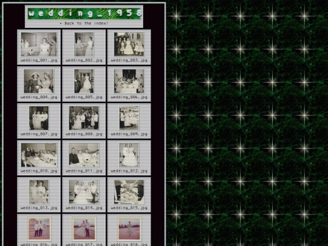Image resolution: width=328 pixels, height=246 pixels.
Task: Click the wedding_006.jpg filename label
Action: (129, 97)
